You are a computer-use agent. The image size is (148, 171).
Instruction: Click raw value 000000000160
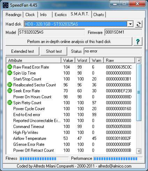coord(118,109)
